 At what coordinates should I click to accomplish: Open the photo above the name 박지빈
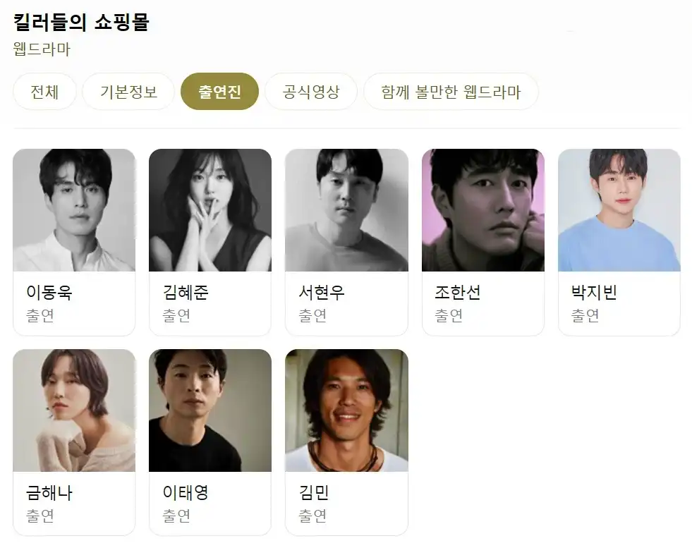click(x=619, y=210)
